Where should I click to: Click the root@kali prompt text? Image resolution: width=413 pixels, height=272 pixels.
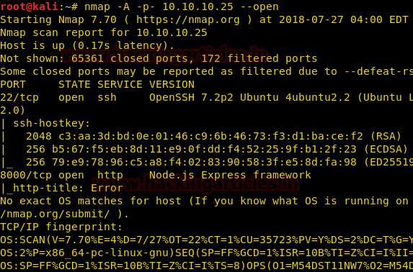point(29,6)
